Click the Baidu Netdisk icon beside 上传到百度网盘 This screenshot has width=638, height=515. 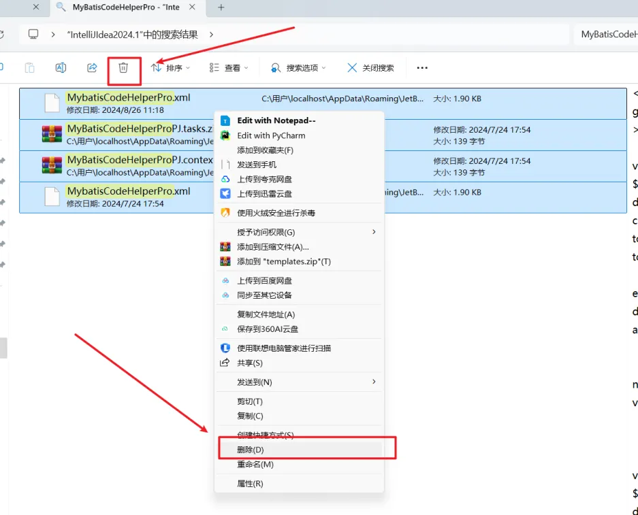[x=225, y=280]
